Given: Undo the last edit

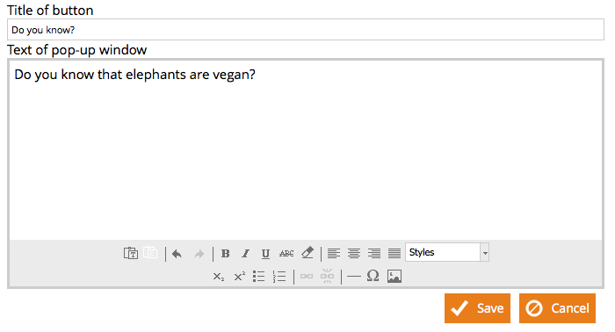Looking at the screenshot, I should click(177, 254).
